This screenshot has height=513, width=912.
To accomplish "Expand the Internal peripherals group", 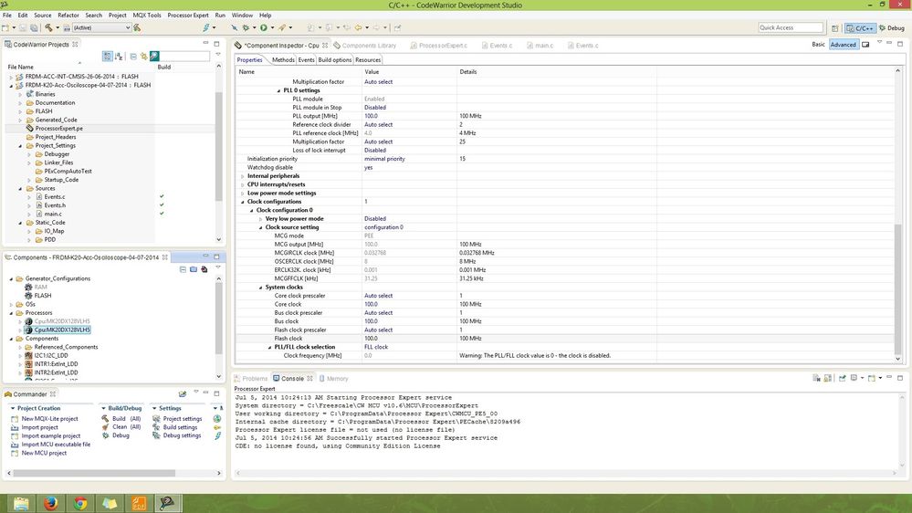I will 243,175.
